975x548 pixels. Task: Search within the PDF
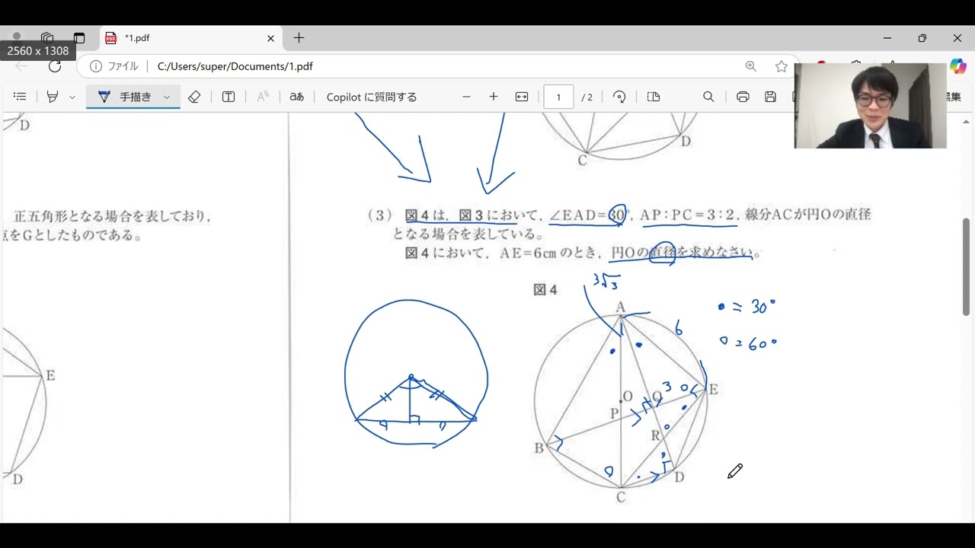pos(708,97)
